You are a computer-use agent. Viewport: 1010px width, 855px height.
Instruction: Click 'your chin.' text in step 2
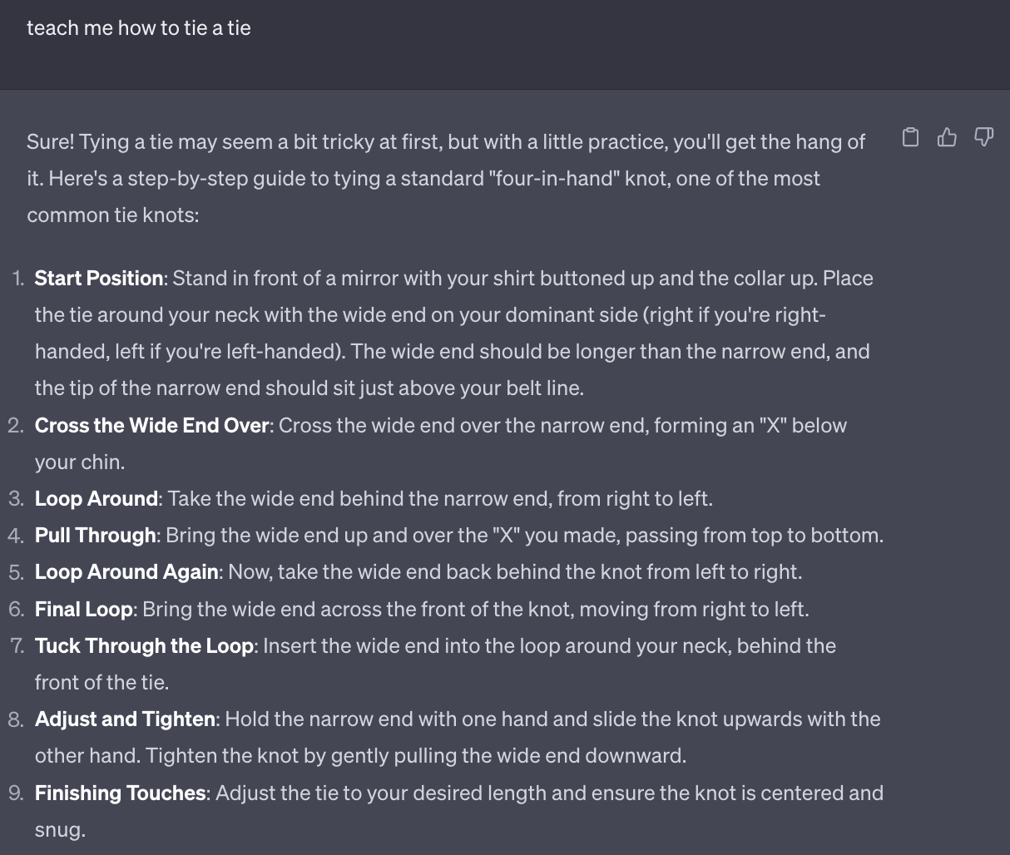tap(80, 462)
